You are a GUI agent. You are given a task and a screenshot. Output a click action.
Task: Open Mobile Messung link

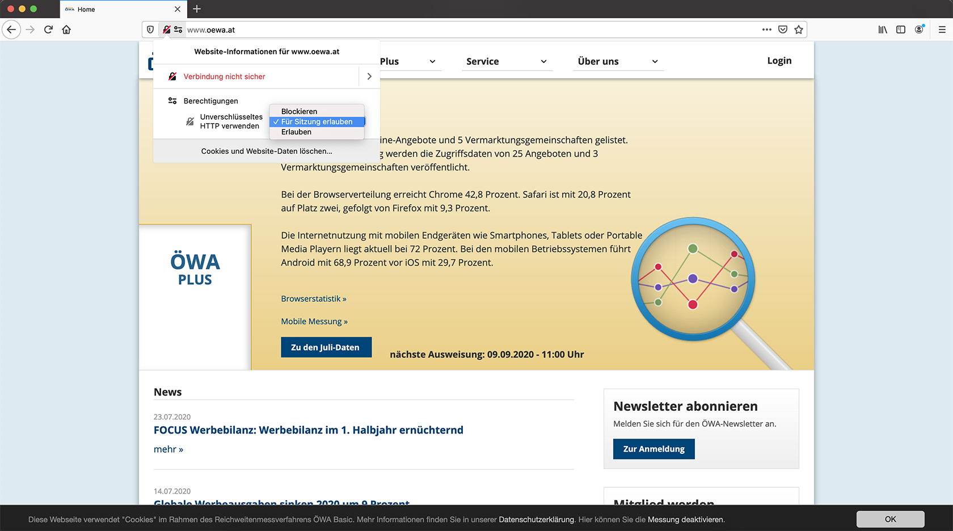point(314,321)
